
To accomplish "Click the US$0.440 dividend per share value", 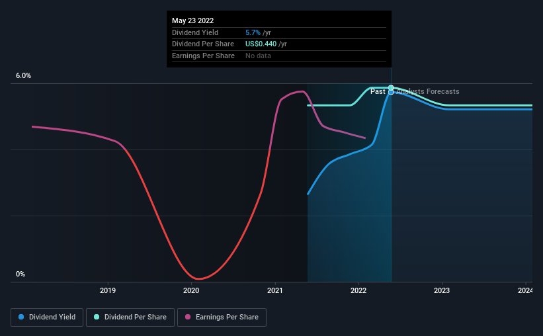I will pos(261,44).
